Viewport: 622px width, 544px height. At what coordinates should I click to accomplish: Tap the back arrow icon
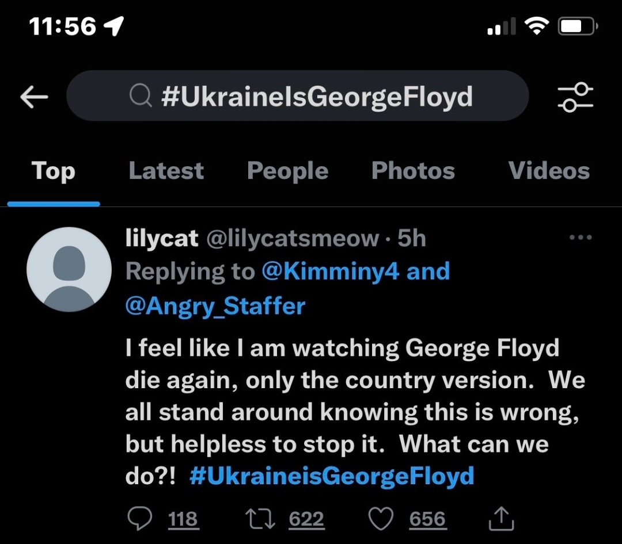point(34,97)
